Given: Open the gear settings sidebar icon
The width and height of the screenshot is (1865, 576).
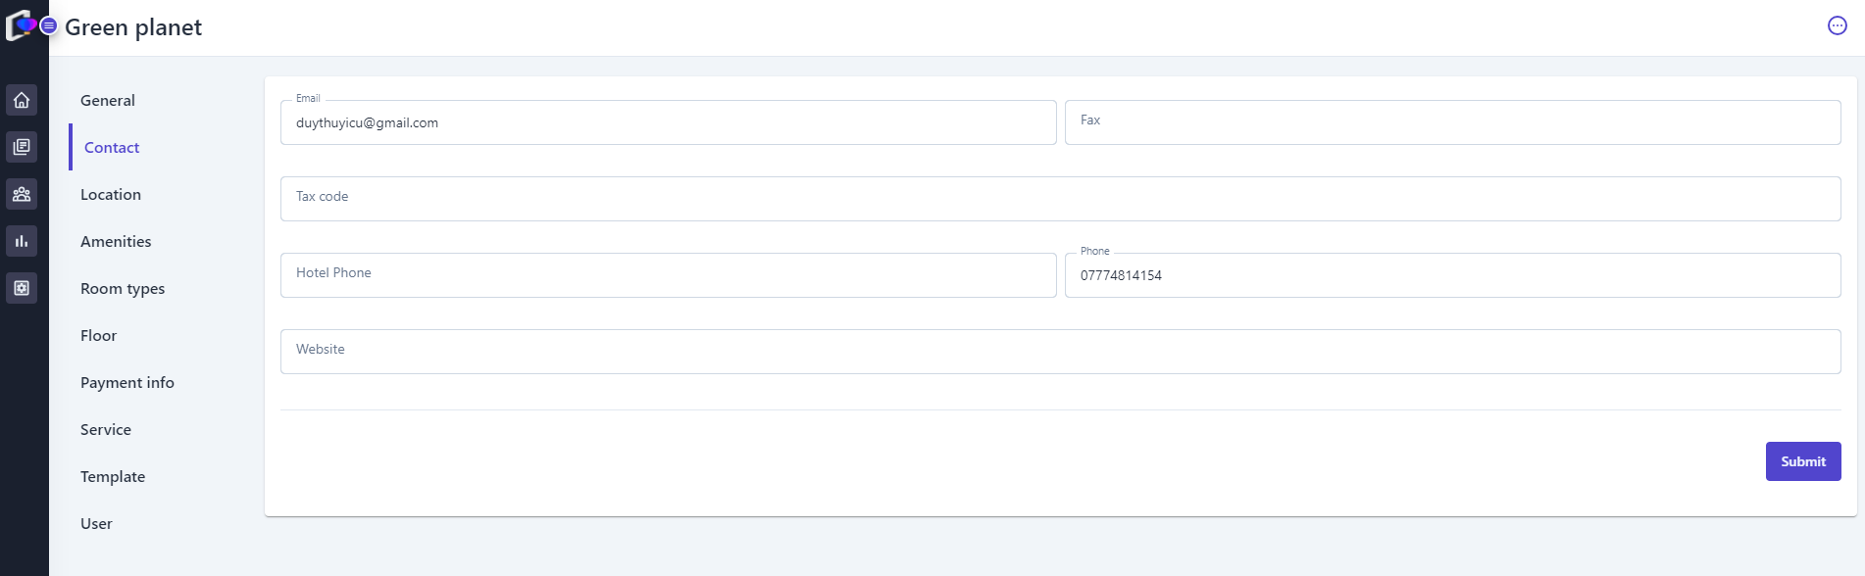Looking at the screenshot, I should coord(22,288).
